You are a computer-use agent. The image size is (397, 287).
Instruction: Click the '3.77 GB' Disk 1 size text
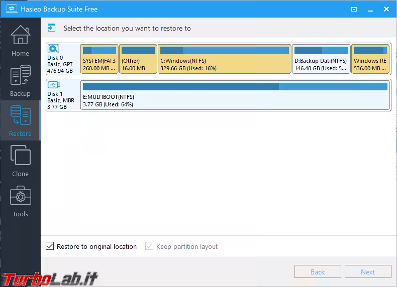tap(57, 107)
